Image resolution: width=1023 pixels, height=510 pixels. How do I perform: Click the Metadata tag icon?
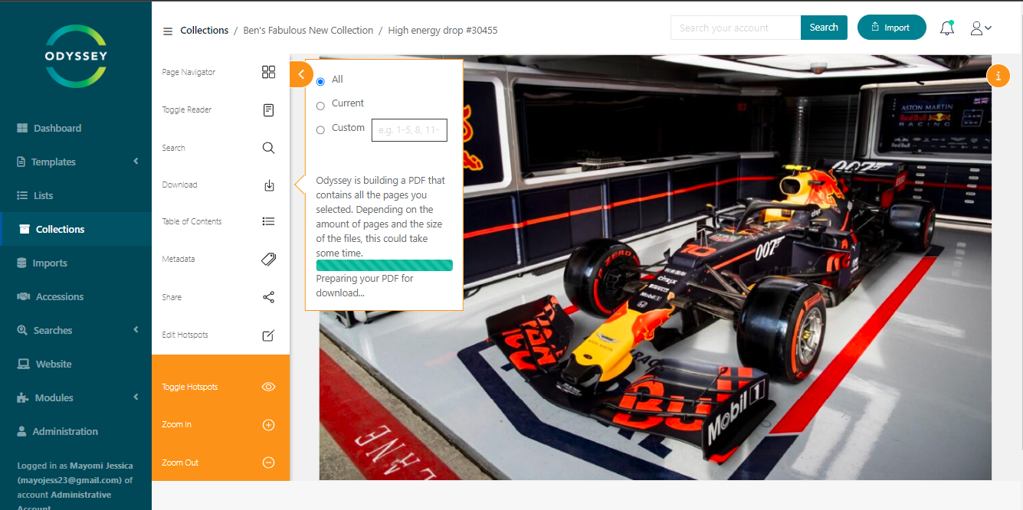(268, 259)
